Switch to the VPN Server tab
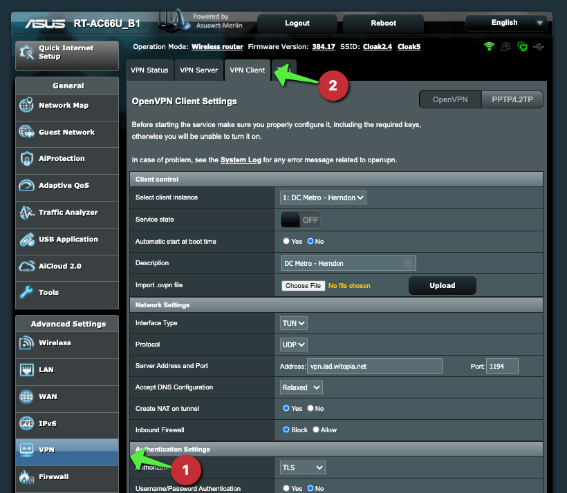567x493 pixels. (199, 70)
